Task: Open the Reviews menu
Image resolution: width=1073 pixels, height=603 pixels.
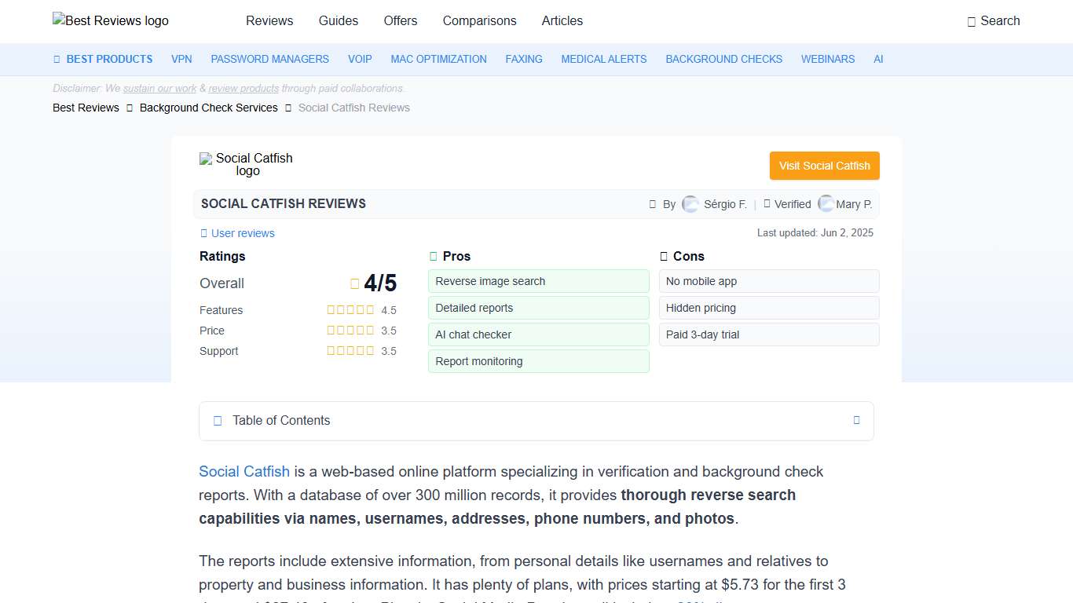Action: point(269,21)
